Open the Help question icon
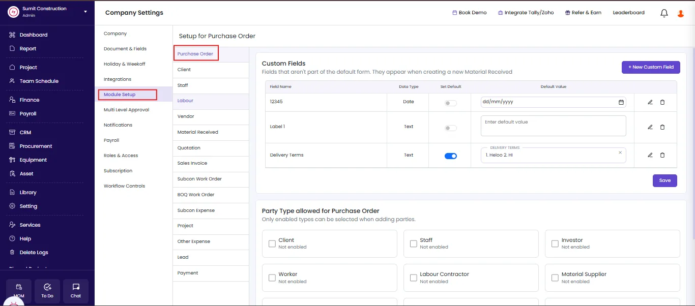Image resolution: width=695 pixels, height=306 pixels. [12, 238]
